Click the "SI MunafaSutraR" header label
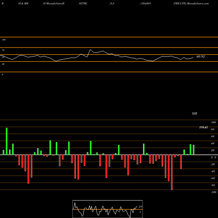This screenshot has width=218, height=218. coord(54,3)
